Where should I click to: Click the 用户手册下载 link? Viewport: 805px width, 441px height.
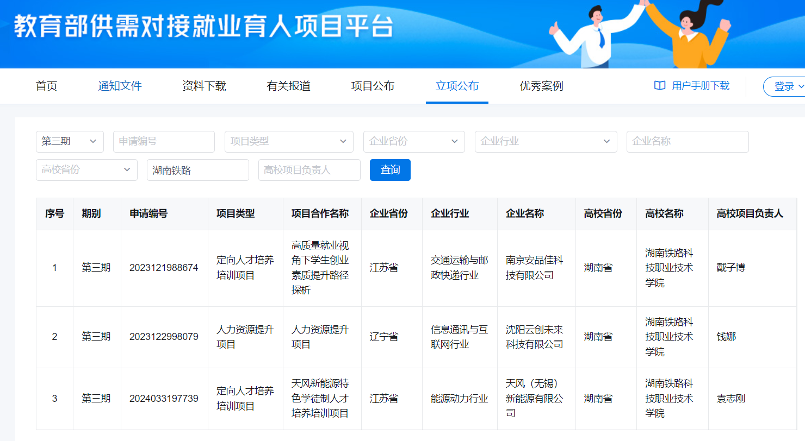coord(701,86)
